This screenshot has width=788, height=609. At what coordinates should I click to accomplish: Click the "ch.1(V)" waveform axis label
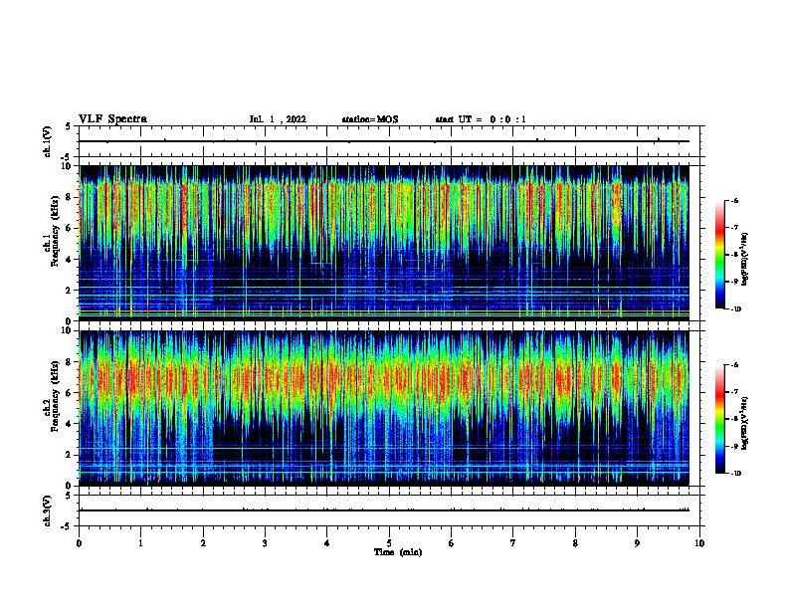(x=47, y=141)
